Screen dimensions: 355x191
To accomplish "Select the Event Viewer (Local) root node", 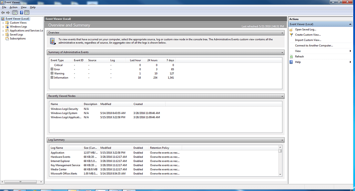I will click(x=17, y=18).
